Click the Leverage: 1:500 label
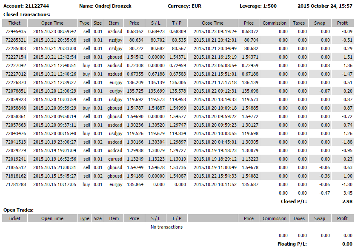 pos(258,6)
